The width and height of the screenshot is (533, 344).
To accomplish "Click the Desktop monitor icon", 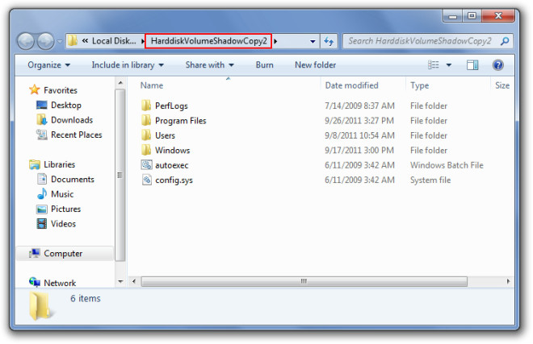I will click(42, 105).
